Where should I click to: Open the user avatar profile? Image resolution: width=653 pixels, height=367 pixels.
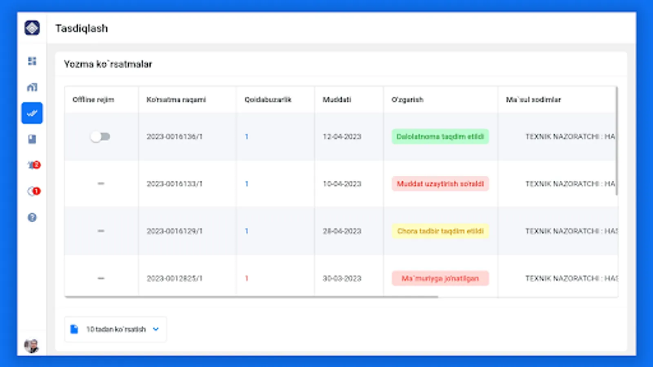click(31, 346)
